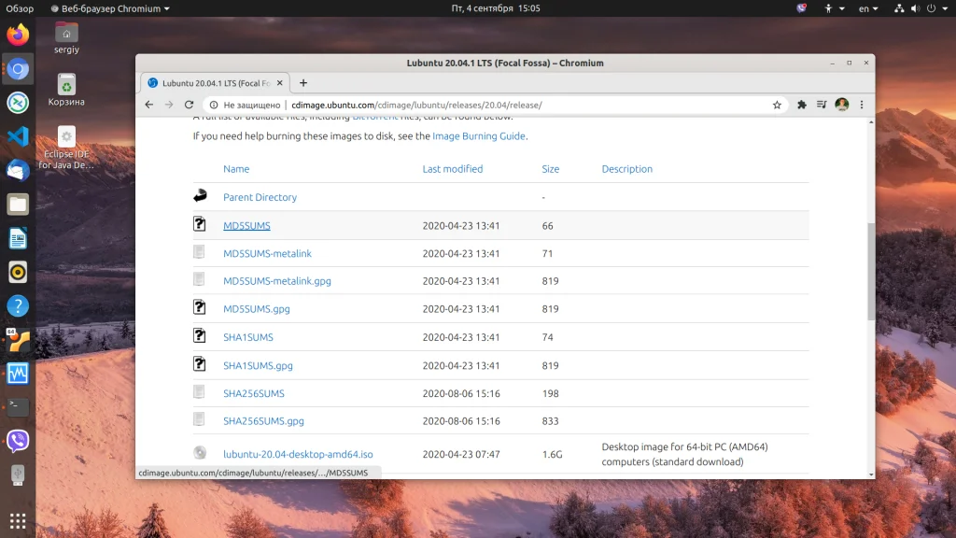This screenshot has height=538, width=956.
Task: Sort listing by Name column
Action: [x=236, y=169]
